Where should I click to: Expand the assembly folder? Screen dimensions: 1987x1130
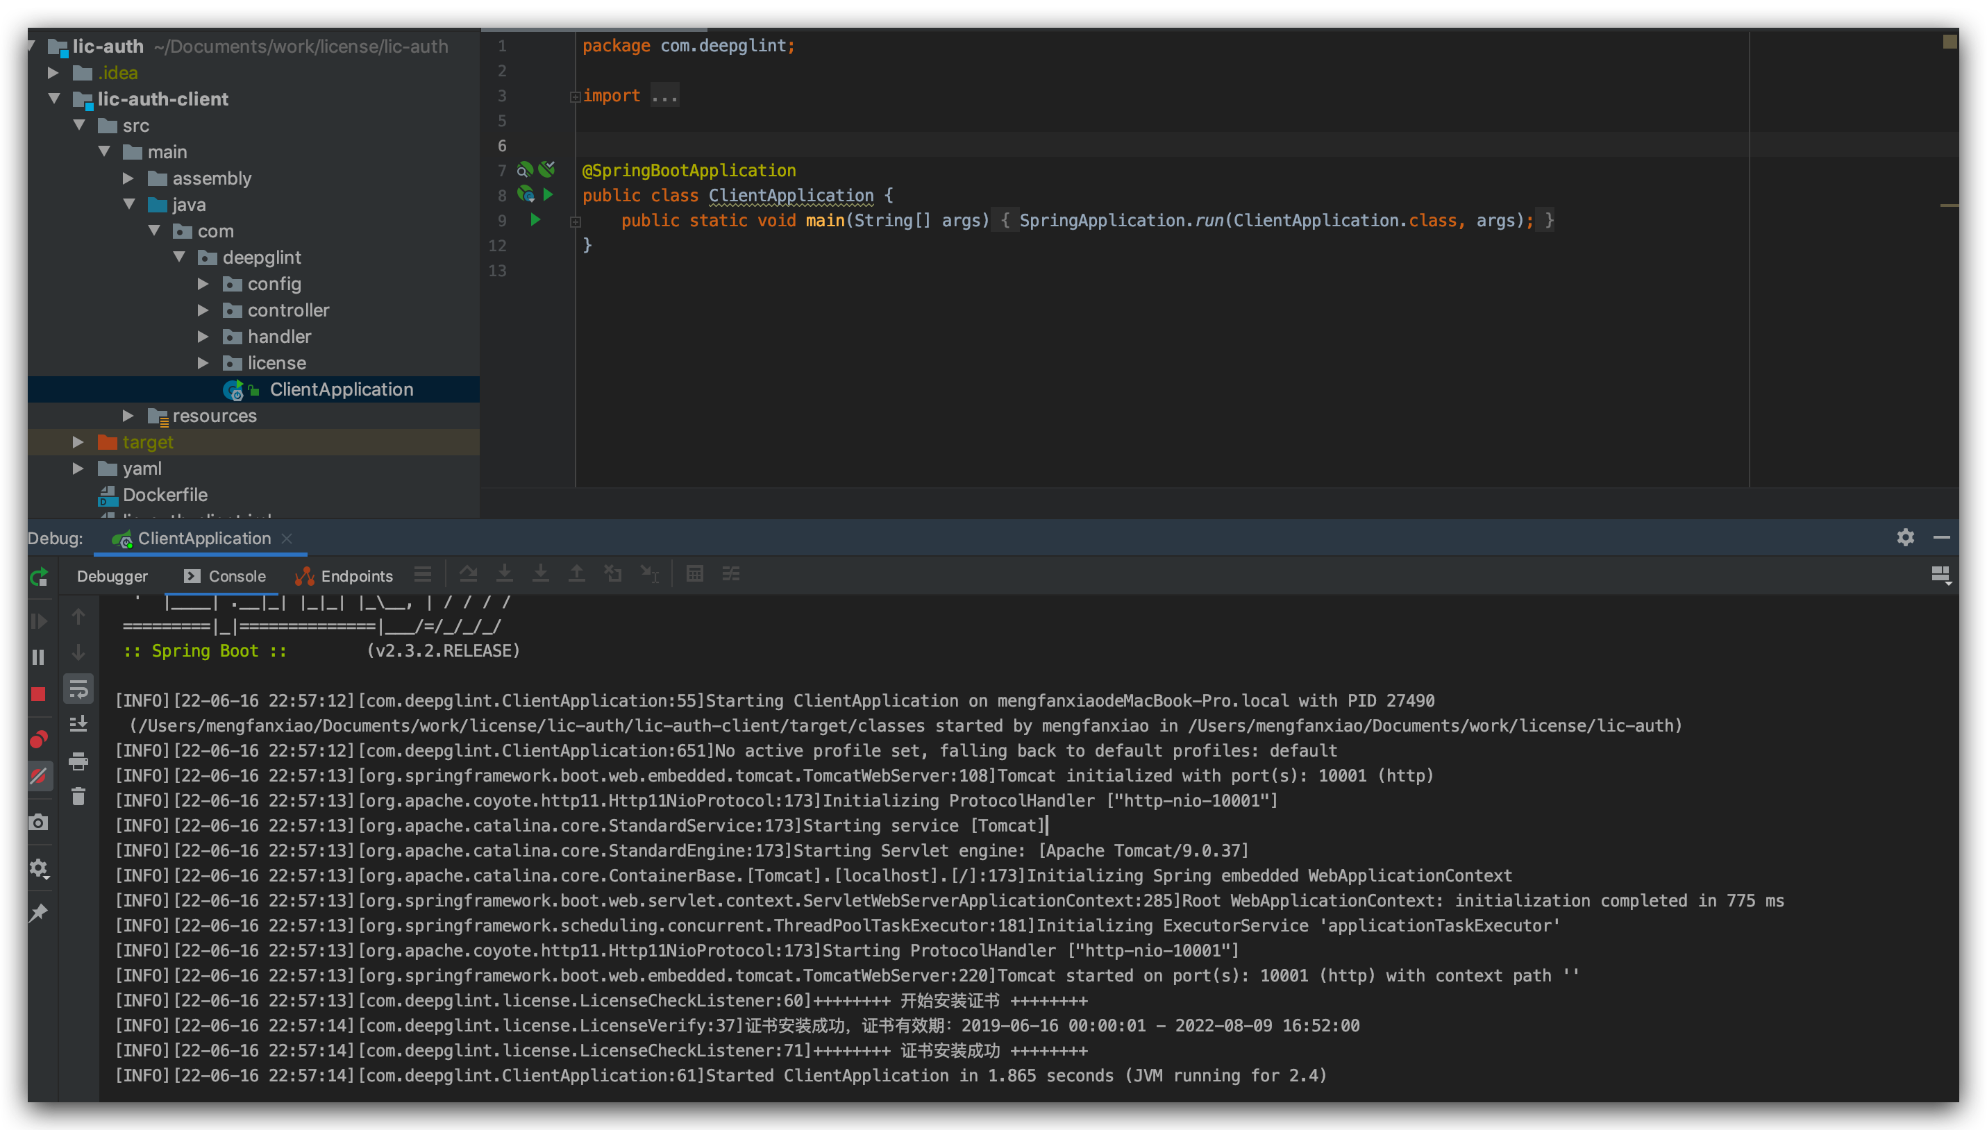(128, 178)
